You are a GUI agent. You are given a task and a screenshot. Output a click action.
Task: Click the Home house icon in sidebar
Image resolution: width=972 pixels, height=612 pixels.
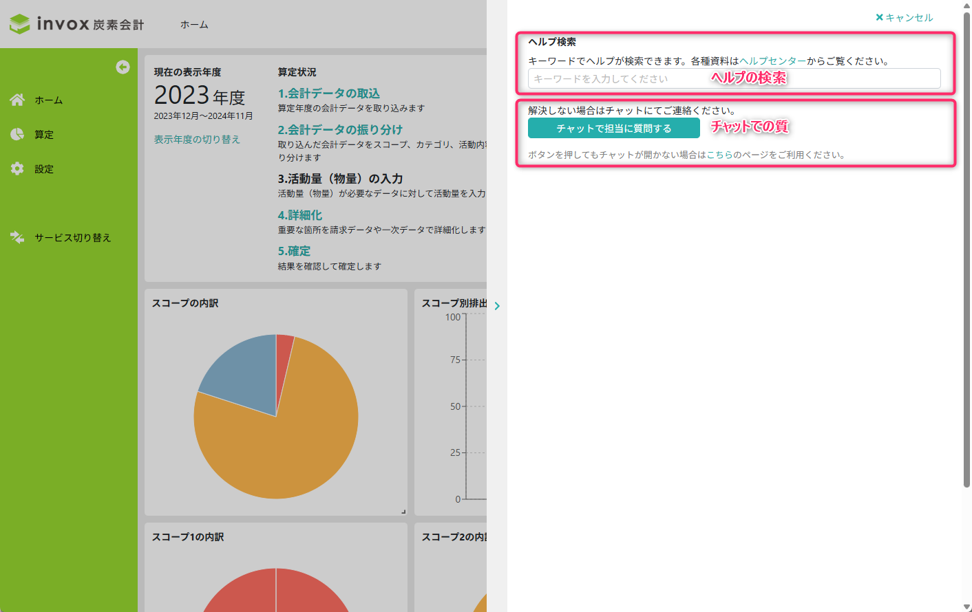17,100
